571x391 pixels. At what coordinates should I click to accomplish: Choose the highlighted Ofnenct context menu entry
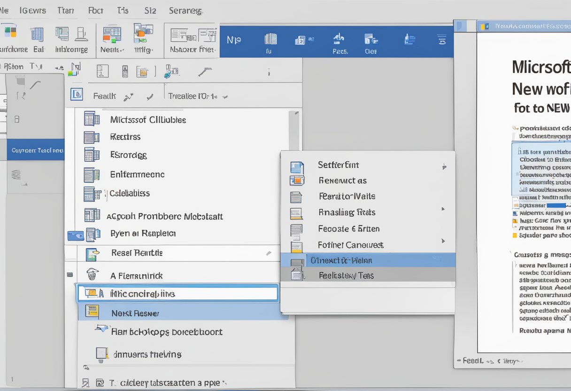(367, 260)
